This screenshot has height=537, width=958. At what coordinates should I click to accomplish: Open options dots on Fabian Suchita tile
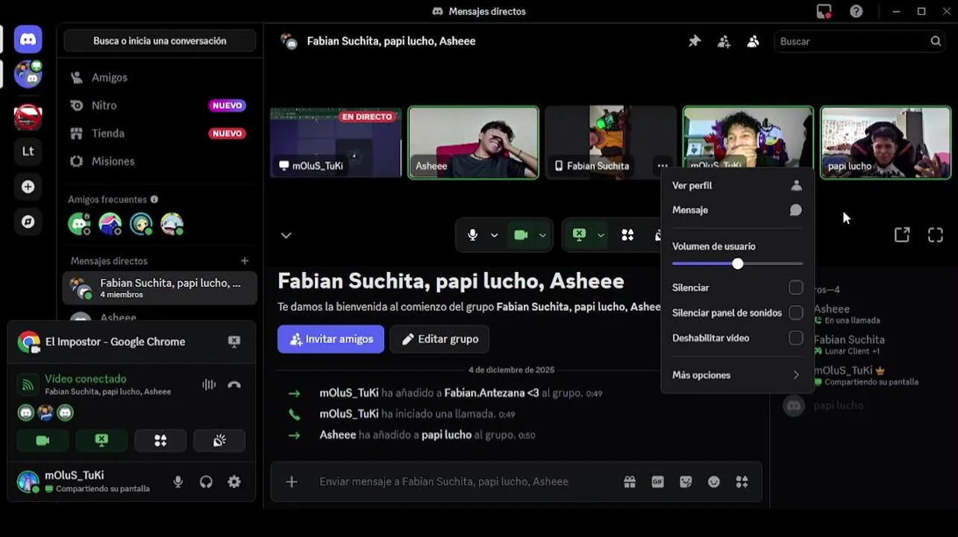(662, 166)
